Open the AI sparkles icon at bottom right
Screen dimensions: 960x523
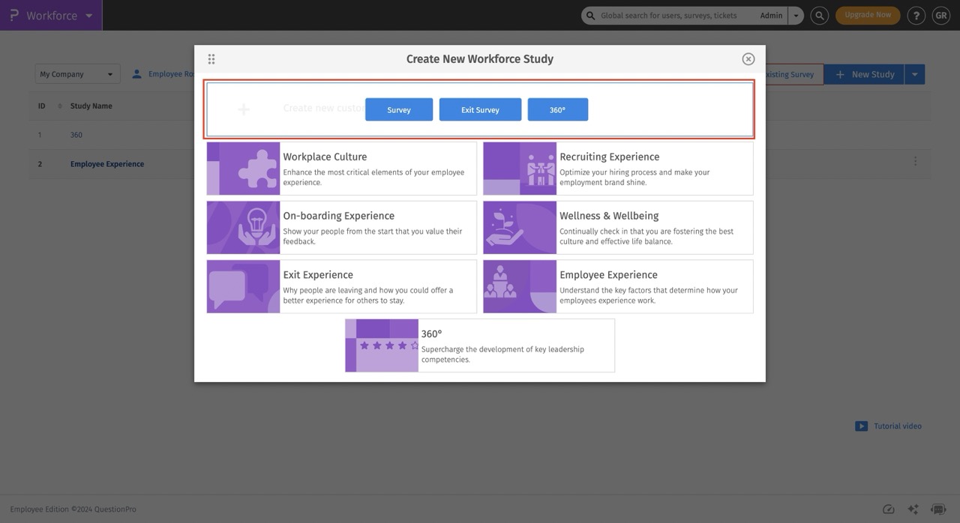click(x=913, y=509)
